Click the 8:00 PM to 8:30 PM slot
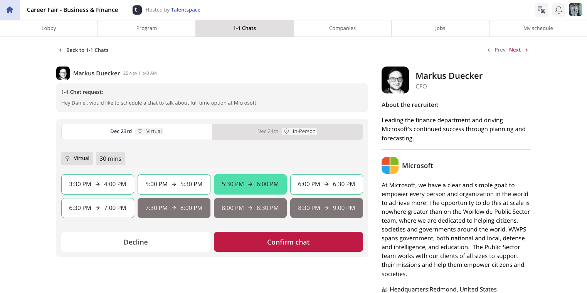This screenshot has width=587, height=293. (250, 208)
